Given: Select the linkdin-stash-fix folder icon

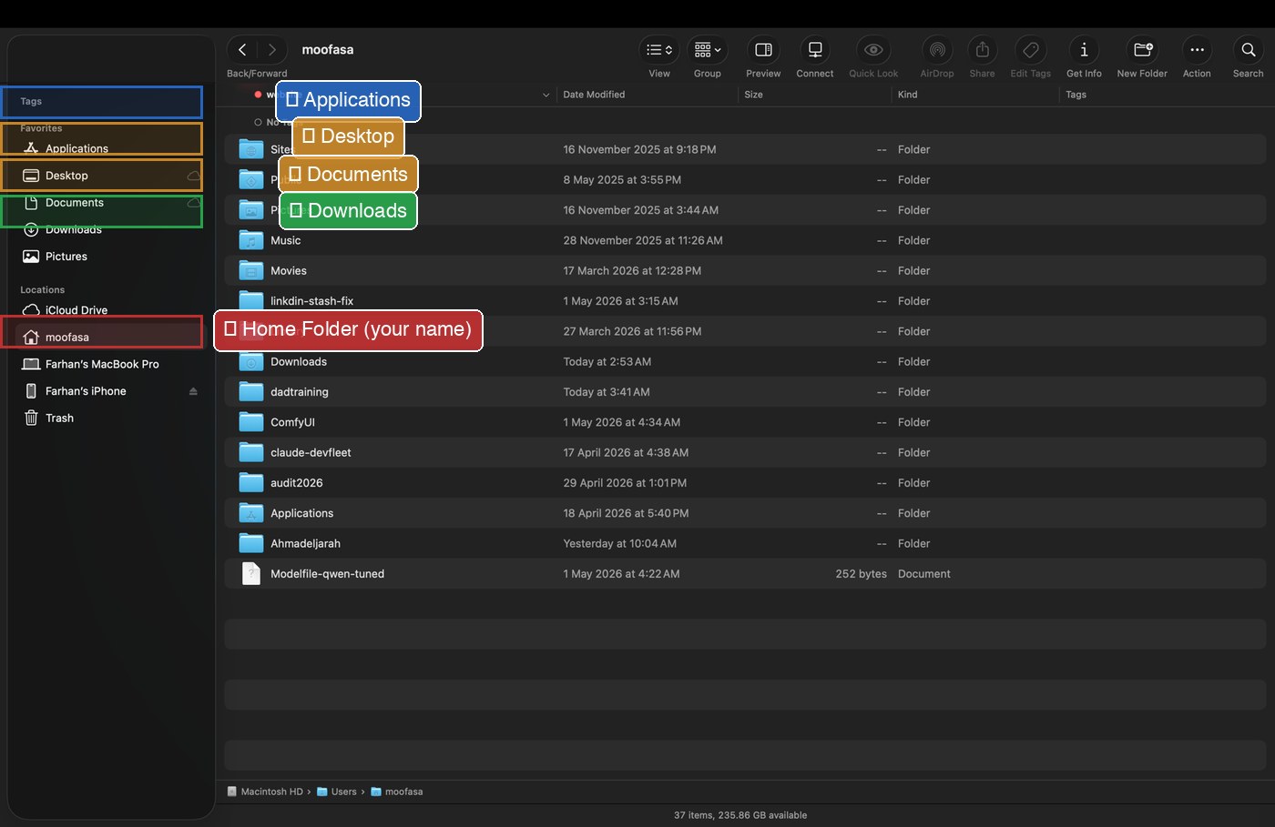Looking at the screenshot, I should 250,301.
